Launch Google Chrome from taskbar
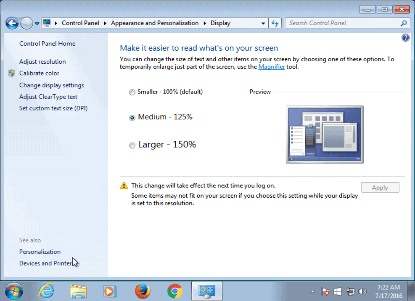Screen dimensions: 415x301 click(175, 291)
